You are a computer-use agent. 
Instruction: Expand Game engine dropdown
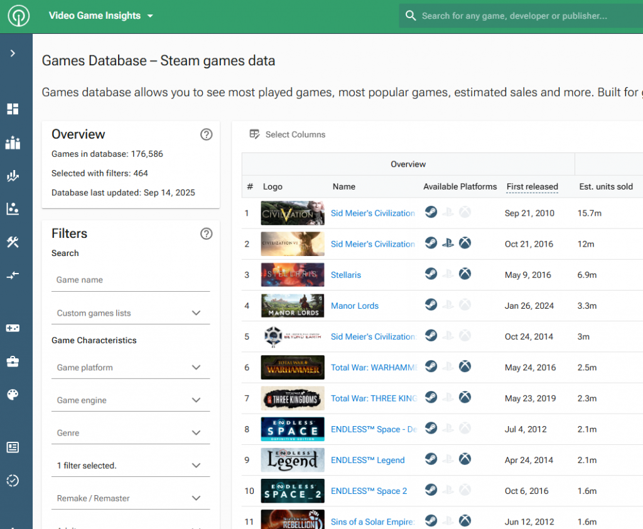(x=131, y=400)
